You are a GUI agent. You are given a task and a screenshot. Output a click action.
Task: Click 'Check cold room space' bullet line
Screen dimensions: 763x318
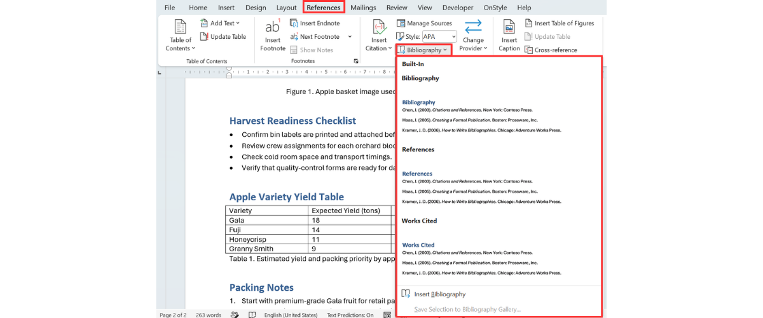coord(317,156)
